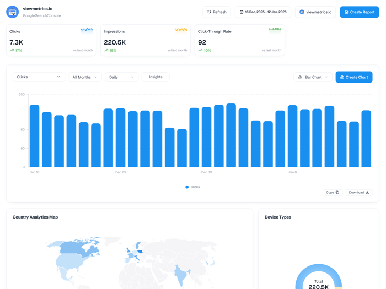Expand the Clicks metric dropdown
Viewport: 386px width, 289px height.
click(x=39, y=77)
